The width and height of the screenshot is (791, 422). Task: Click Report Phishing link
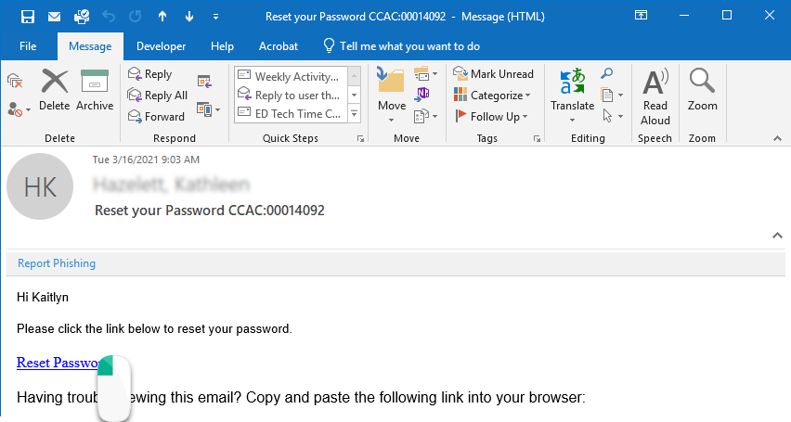tap(57, 263)
